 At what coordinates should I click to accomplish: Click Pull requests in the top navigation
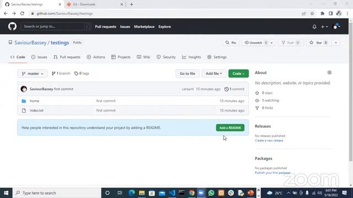pyautogui.click(x=105, y=27)
